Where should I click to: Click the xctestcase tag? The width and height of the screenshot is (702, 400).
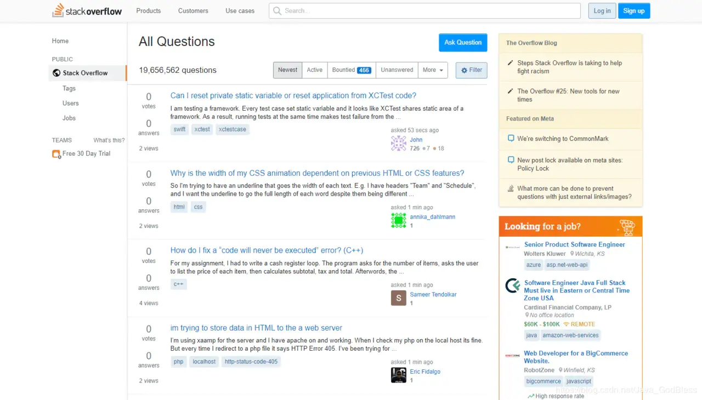click(232, 129)
